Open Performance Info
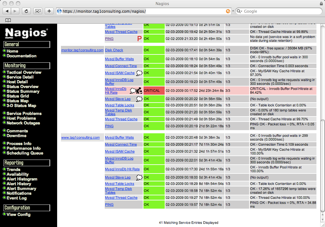The image size is (325, 227). coord(23,148)
